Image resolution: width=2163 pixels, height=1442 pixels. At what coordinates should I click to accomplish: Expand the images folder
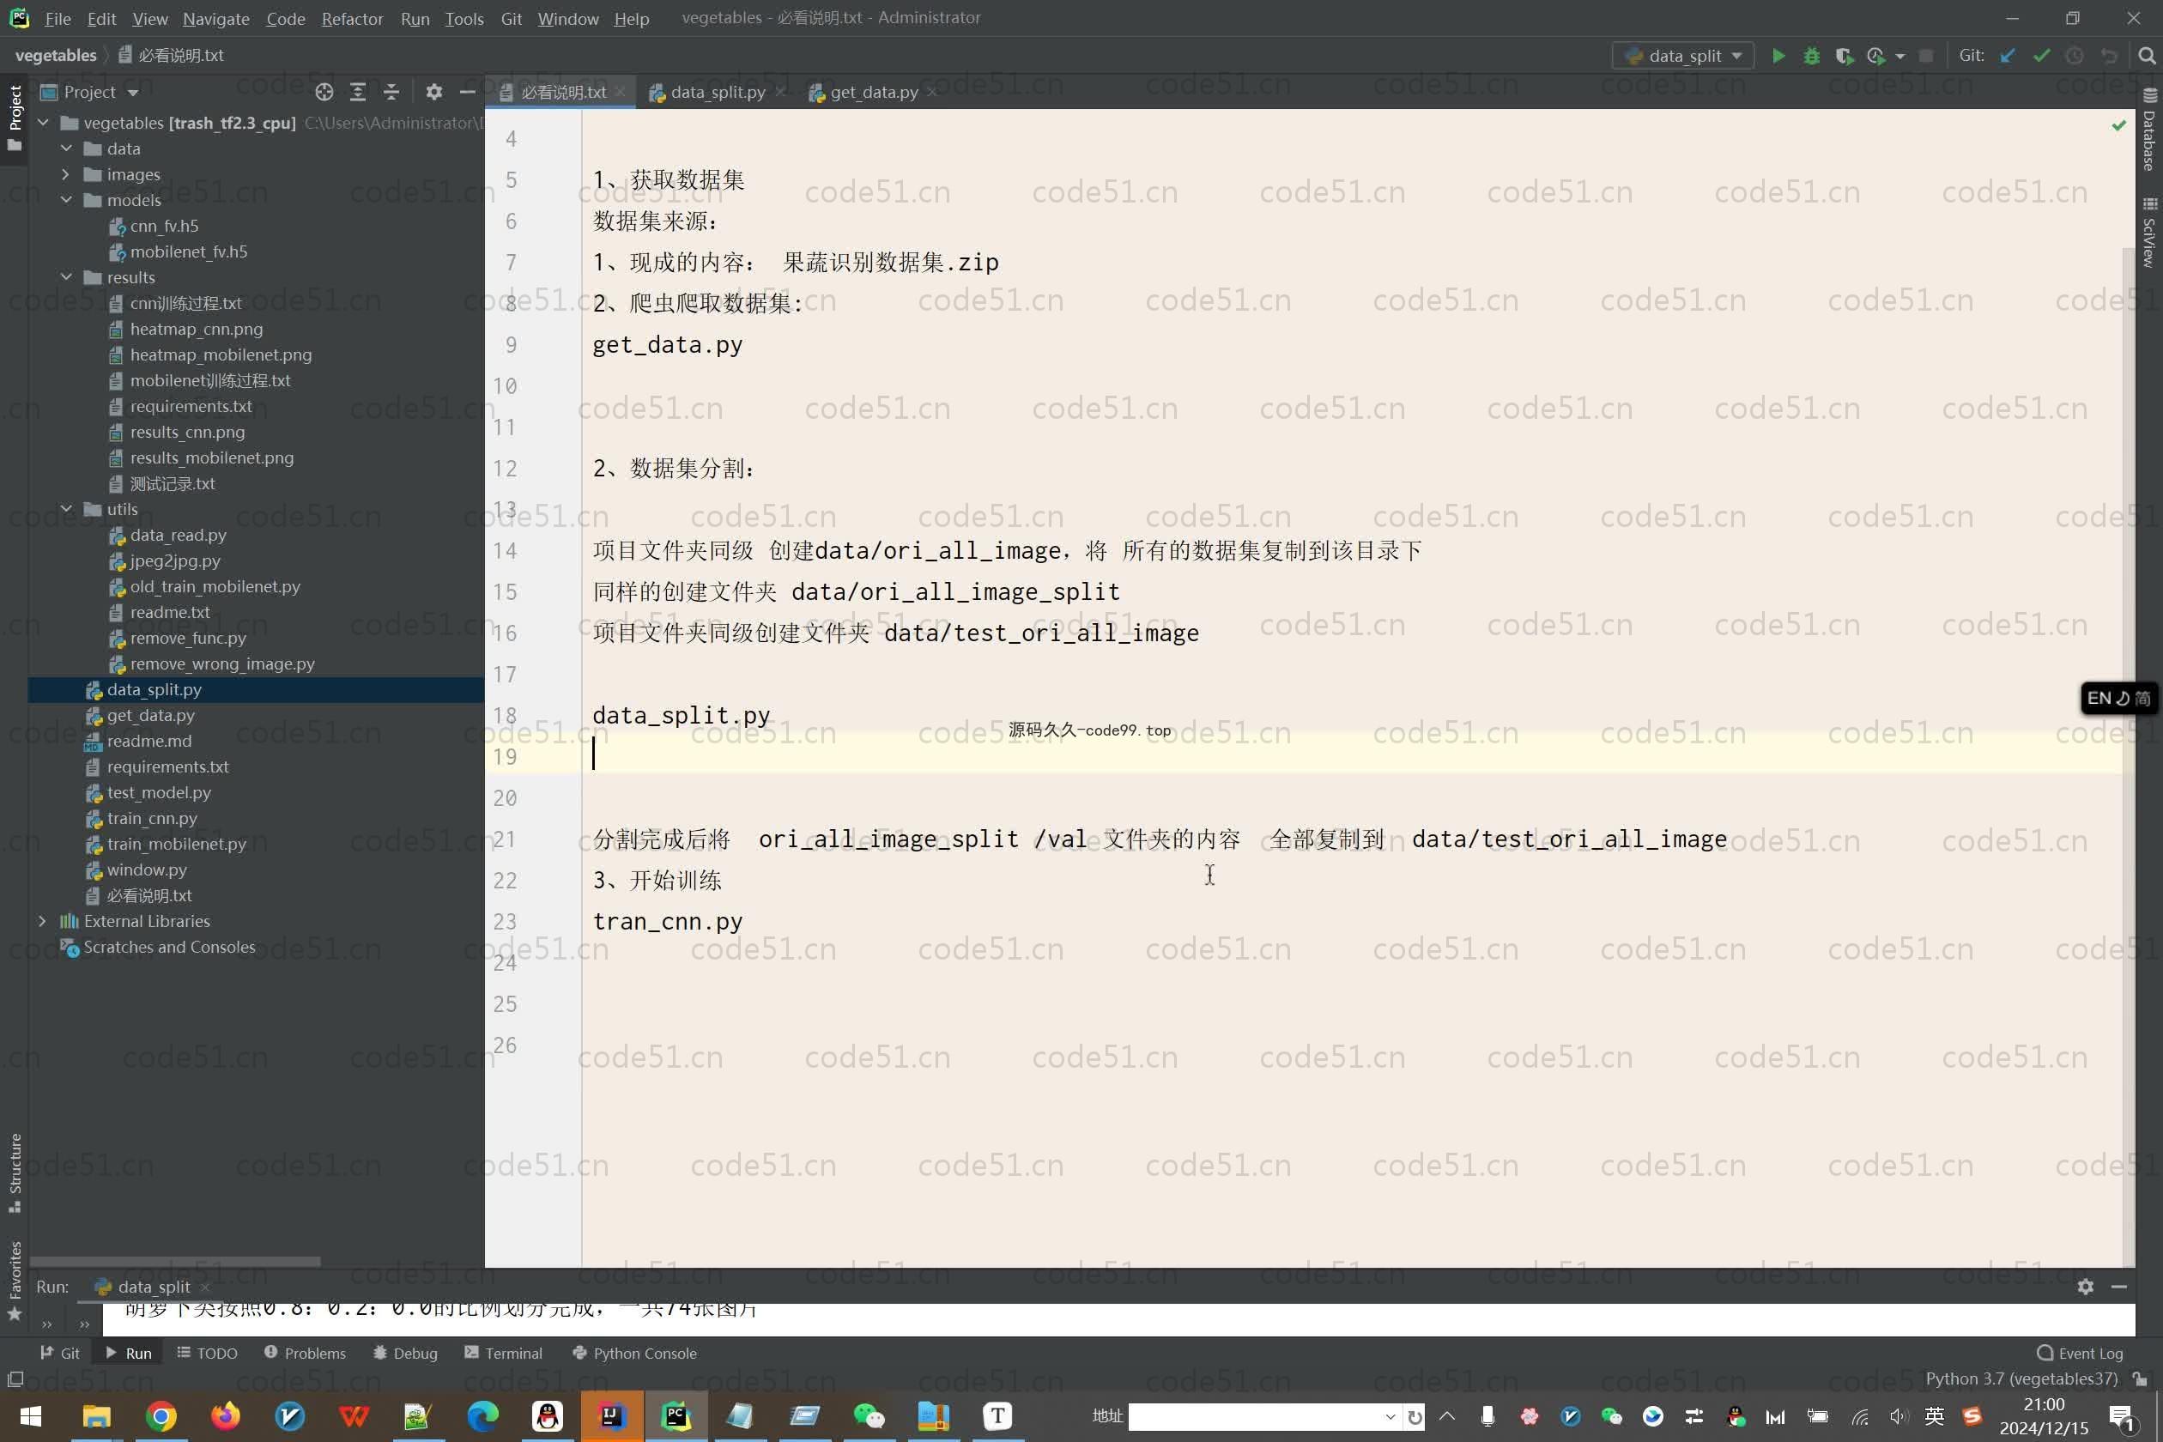point(66,173)
